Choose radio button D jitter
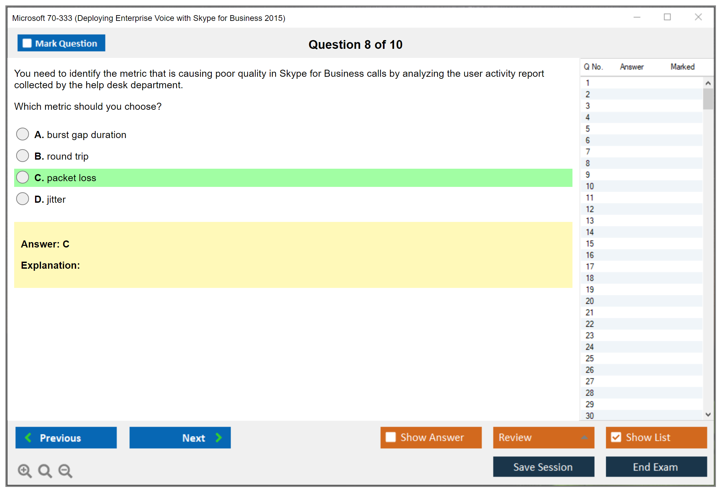The width and height of the screenshot is (724, 495). tap(23, 199)
